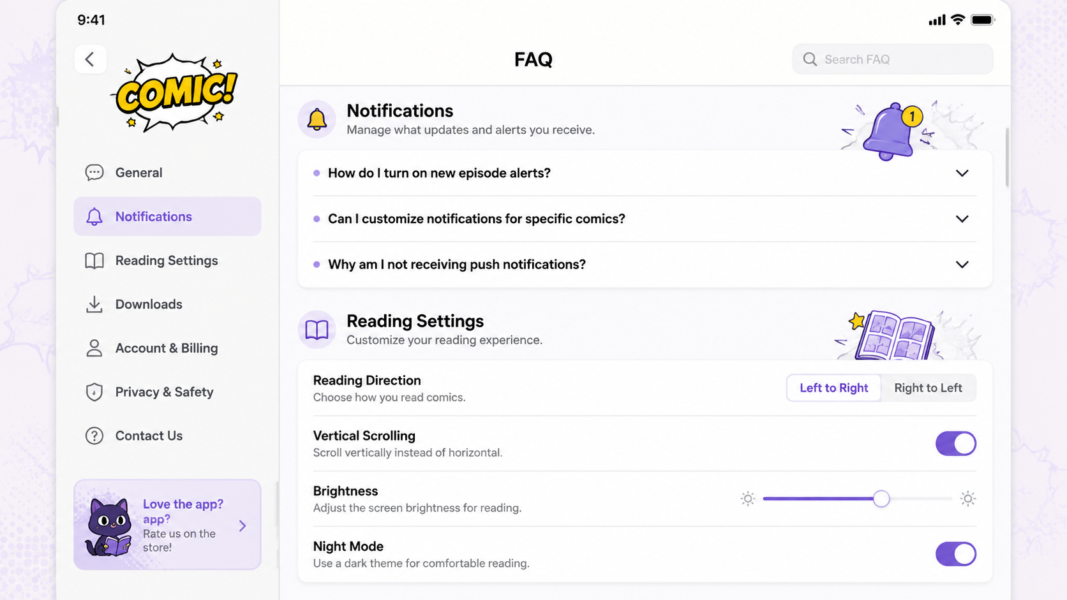This screenshot has width=1067, height=600.
Task: Toggle the Vertical Scrolling switch
Action: coord(955,444)
